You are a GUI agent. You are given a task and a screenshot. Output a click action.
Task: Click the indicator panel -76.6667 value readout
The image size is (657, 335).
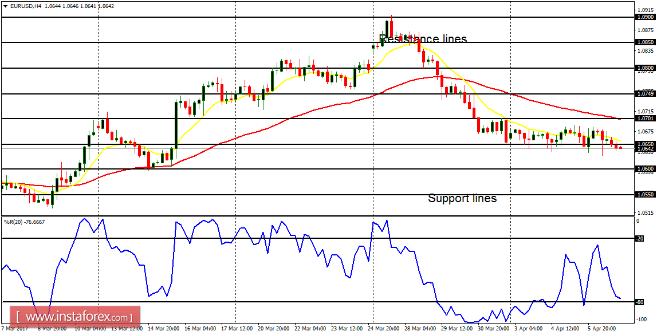click(33, 222)
